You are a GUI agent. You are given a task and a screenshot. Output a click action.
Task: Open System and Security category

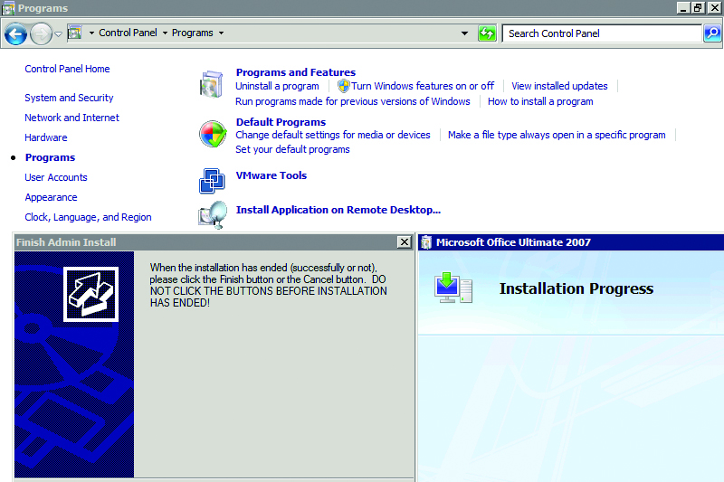tap(69, 98)
